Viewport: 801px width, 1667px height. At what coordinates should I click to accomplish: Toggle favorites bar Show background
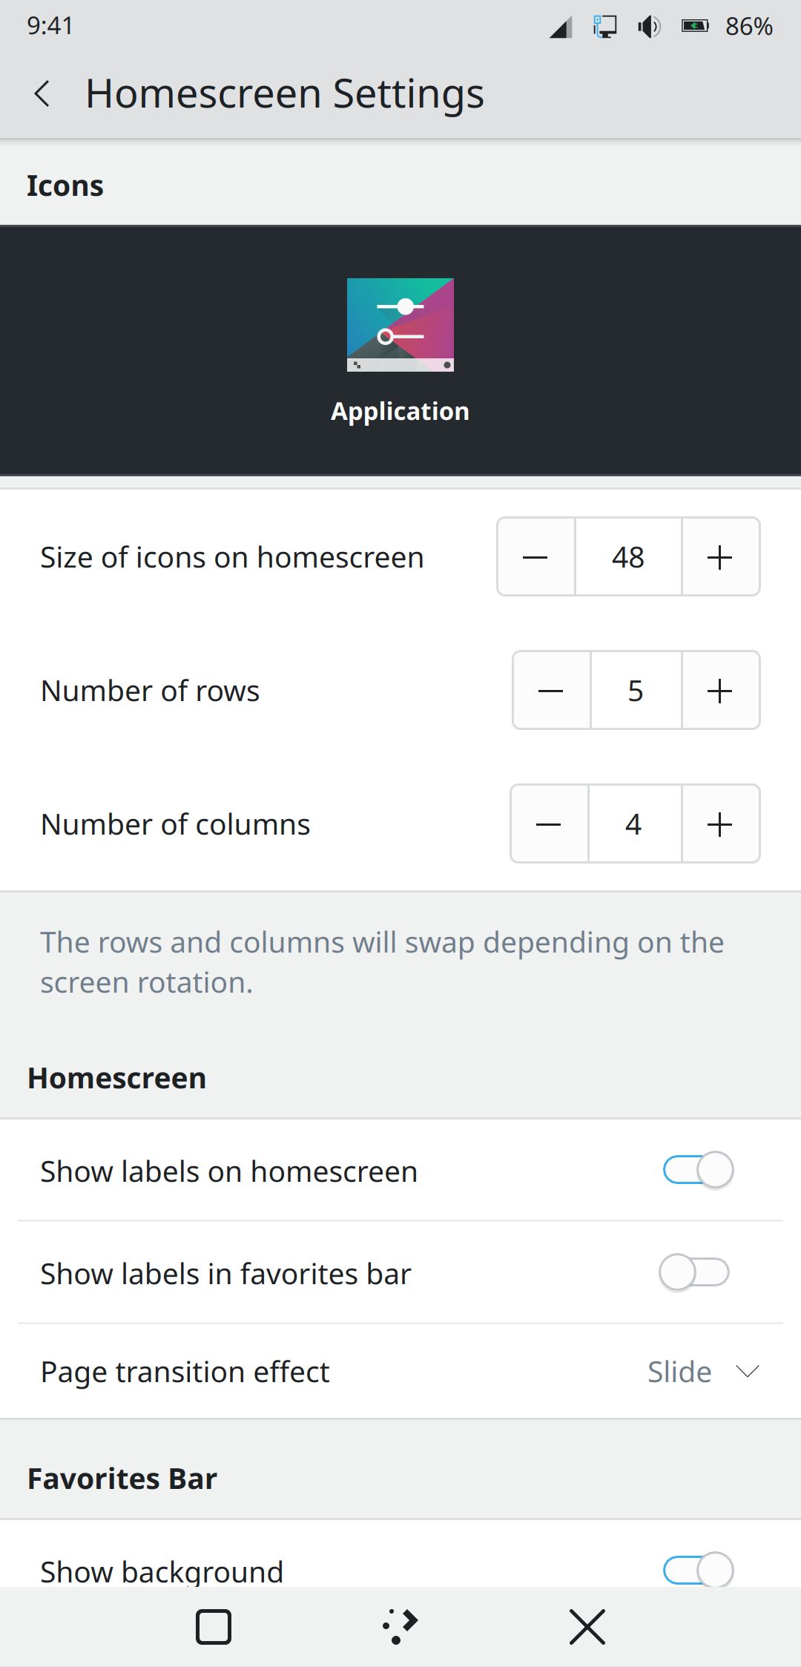[698, 1569]
